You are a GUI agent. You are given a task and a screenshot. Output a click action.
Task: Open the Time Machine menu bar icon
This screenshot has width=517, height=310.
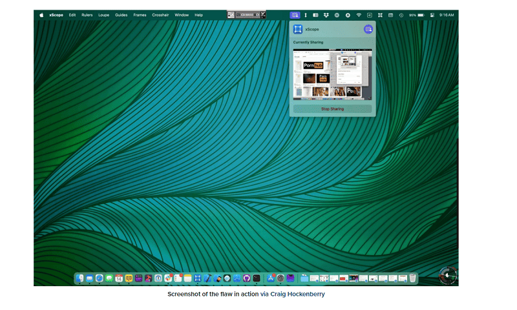click(401, 15)
